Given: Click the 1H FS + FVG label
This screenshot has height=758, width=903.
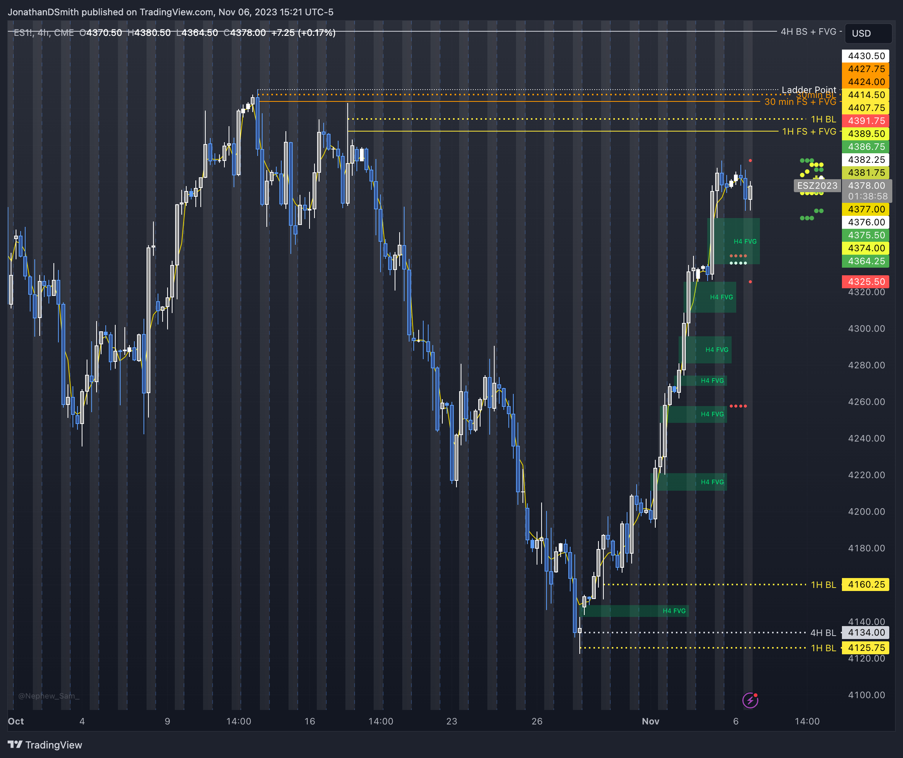Looking at the screenshot, I should 809,132.
